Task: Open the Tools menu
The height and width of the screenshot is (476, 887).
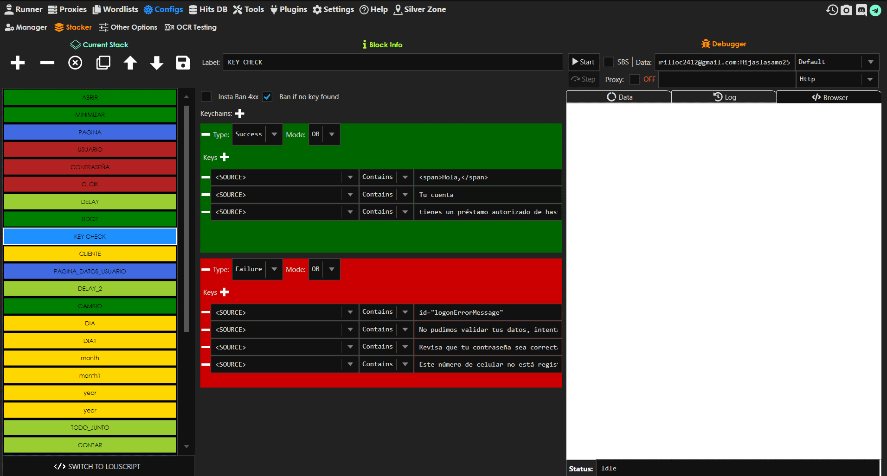Action: click(248, 9)
